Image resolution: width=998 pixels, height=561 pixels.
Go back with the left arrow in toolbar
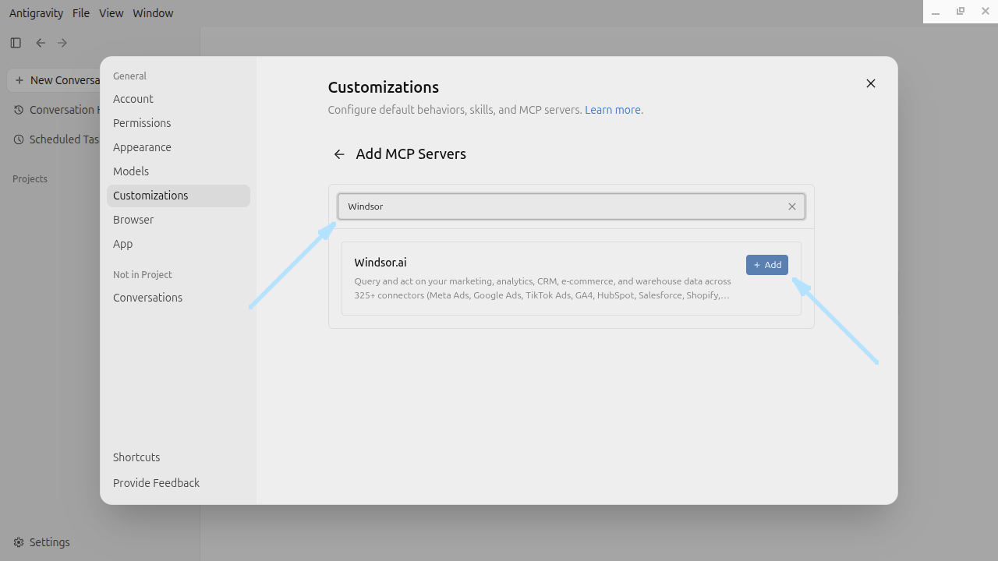coord(41,43)
